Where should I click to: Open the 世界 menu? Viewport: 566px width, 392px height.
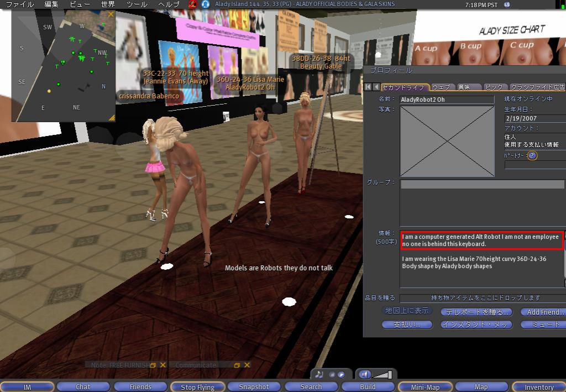coord(108,4)
